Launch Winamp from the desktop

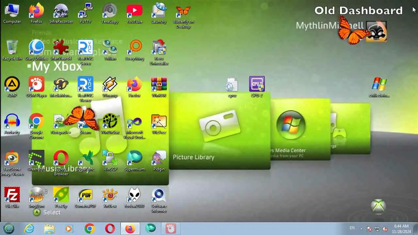point(110,87)
